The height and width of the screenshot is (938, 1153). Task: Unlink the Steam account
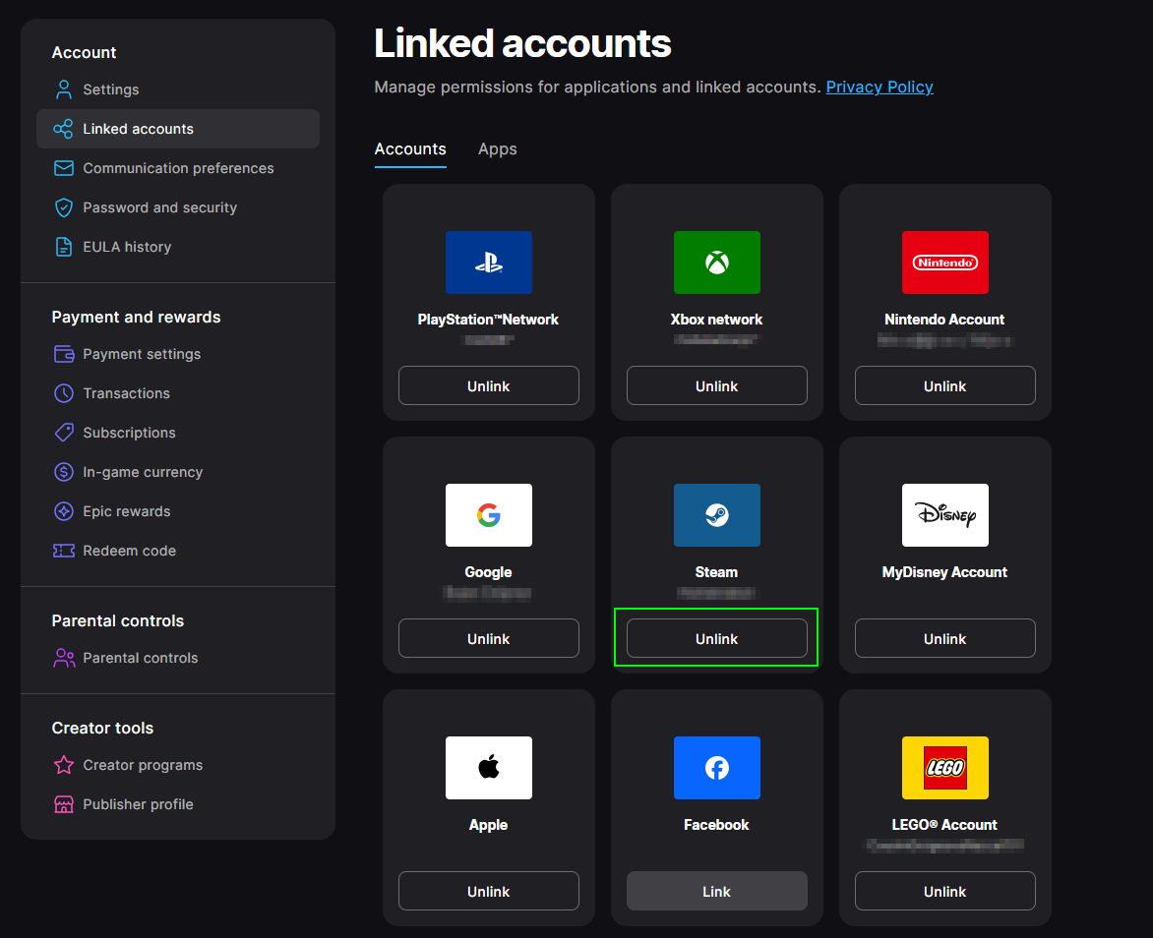pos(716,639)
